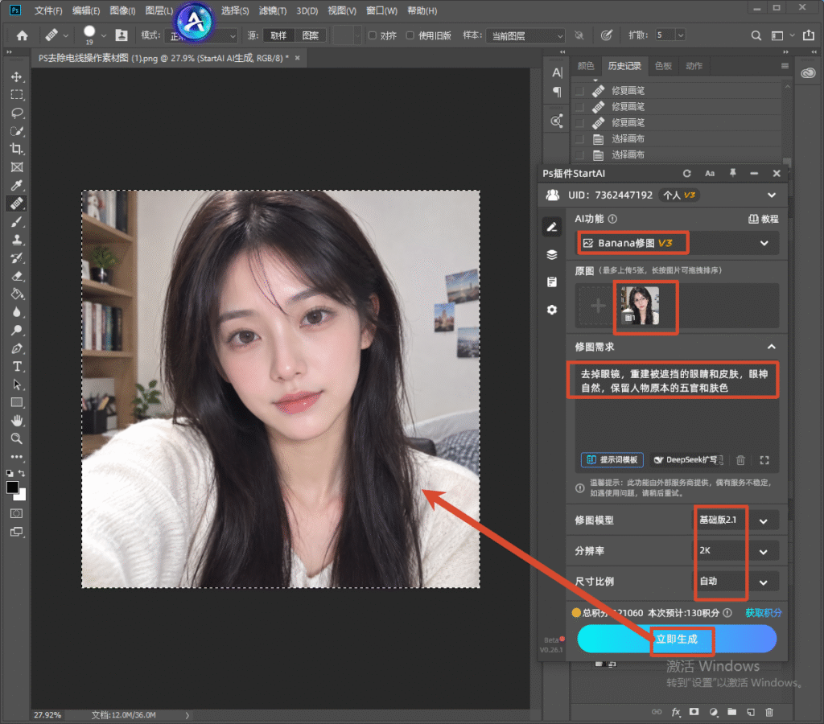Click the foreground color swatch
The width and height of the screenshot is (824, 724).
[13, 487]
